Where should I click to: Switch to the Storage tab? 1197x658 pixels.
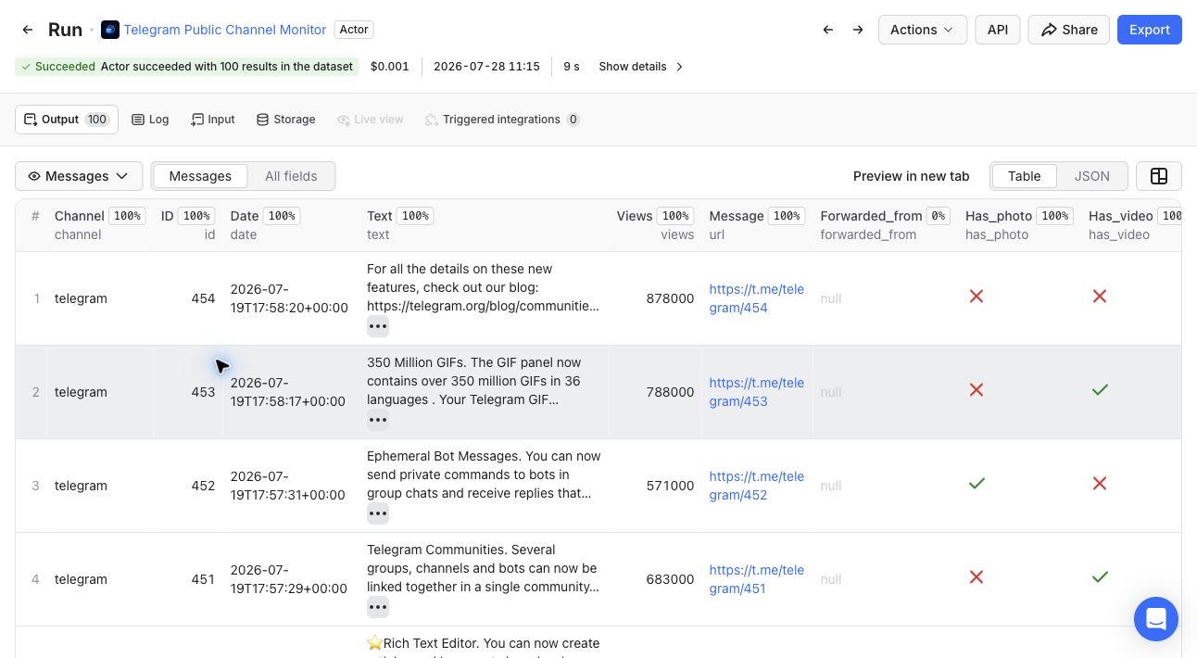[x=286, y=120]
